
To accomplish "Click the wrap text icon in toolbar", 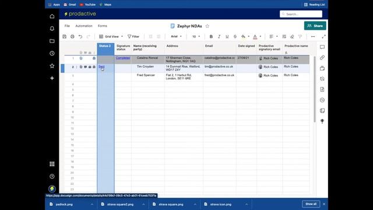I will point(284,36).
